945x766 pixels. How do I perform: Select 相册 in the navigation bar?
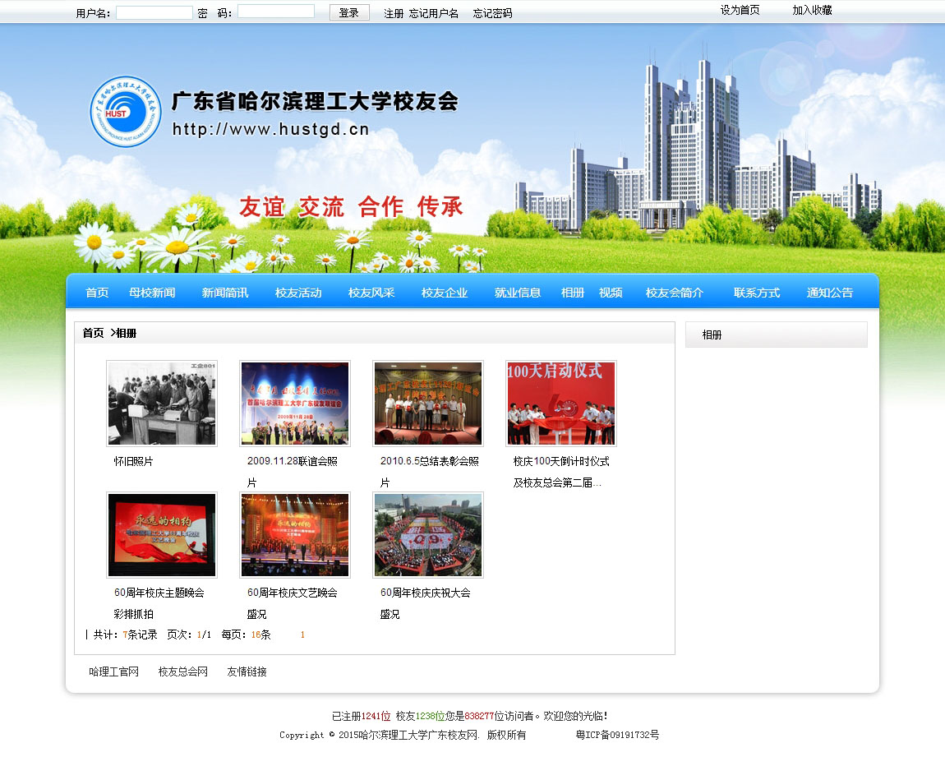[x=573, y=293]
